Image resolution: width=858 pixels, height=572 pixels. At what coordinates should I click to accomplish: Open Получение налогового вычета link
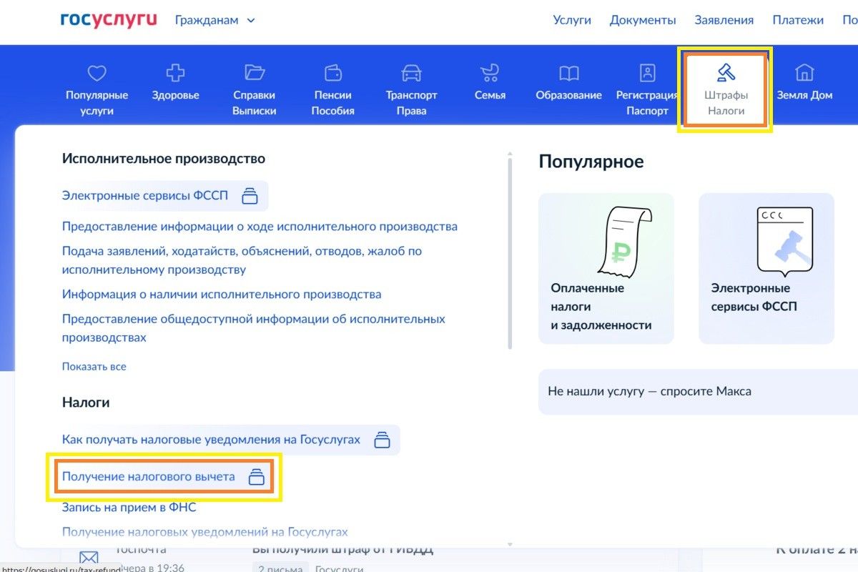point(149,477)
